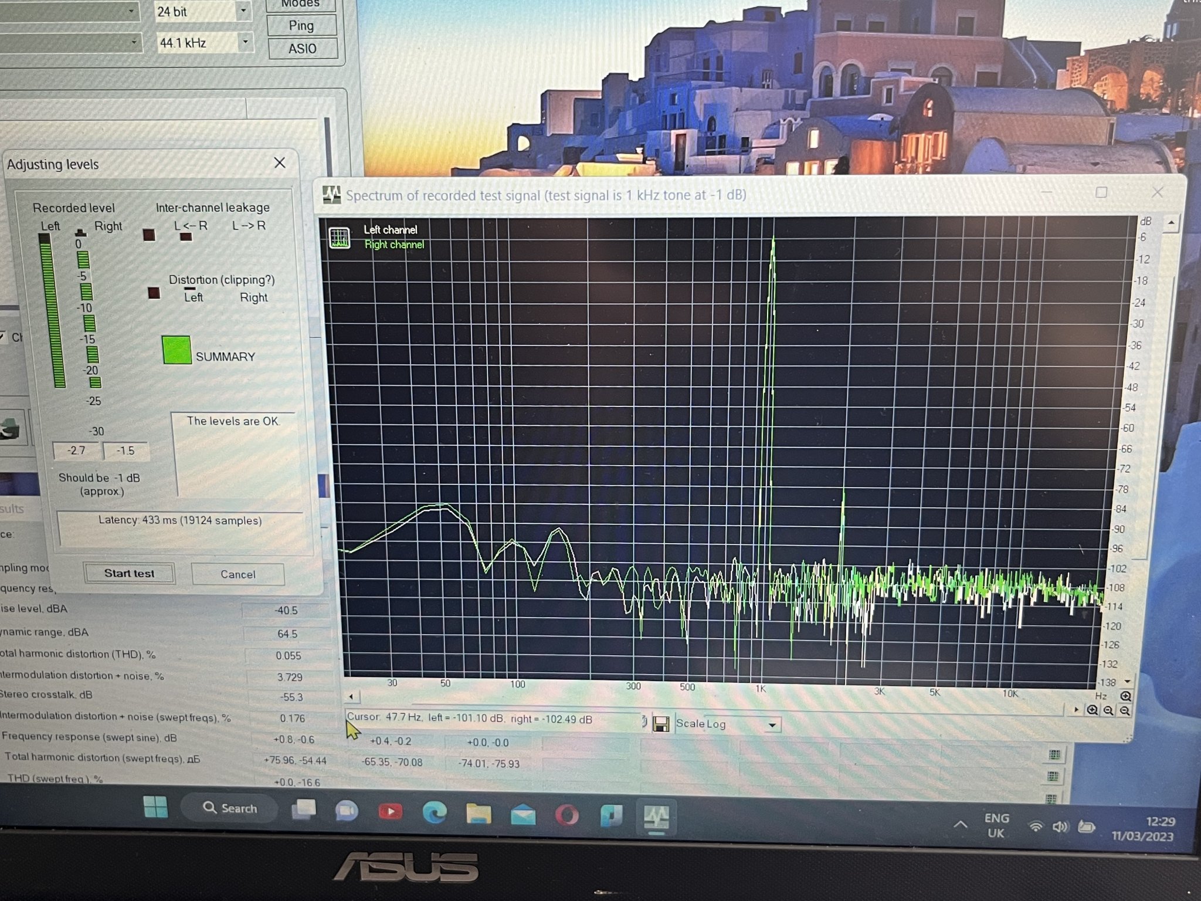Open File Explorer from the taskbar
Image resolution: width=1201 pixels, height=901 pixels.
pyautogui.click(x=479, y=814)
